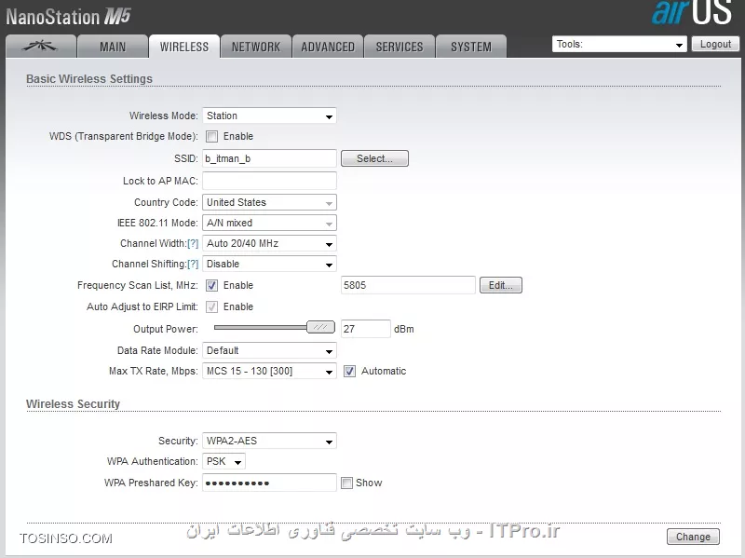Go to the ADVANCED tab

328,47
